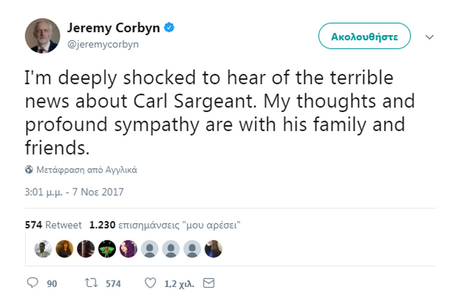Click the first liker avatar thumbnail
460x306 pixels.
43,249
